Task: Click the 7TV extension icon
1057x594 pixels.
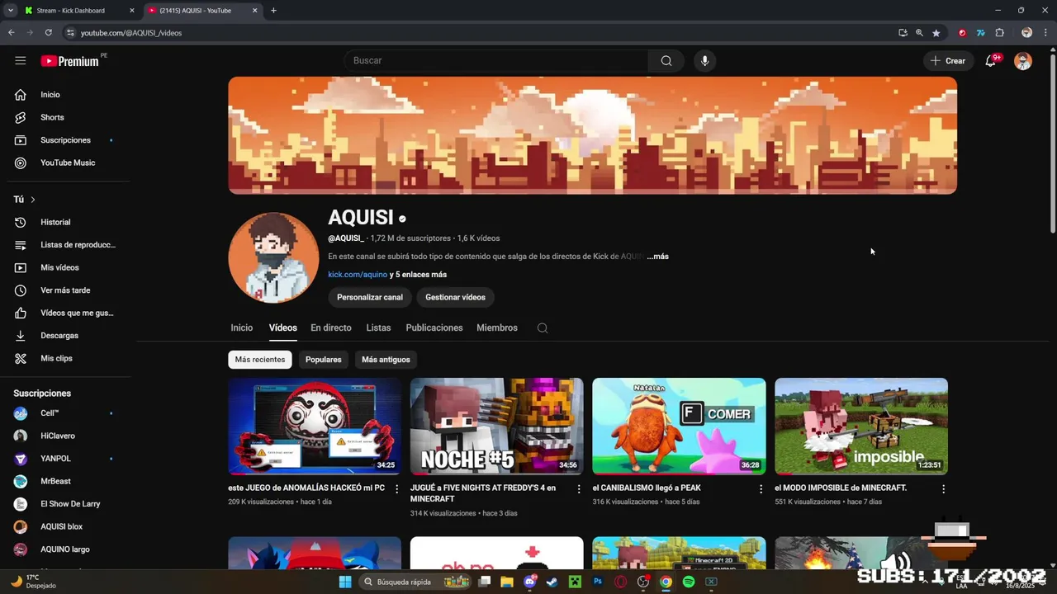Action: 980,33
